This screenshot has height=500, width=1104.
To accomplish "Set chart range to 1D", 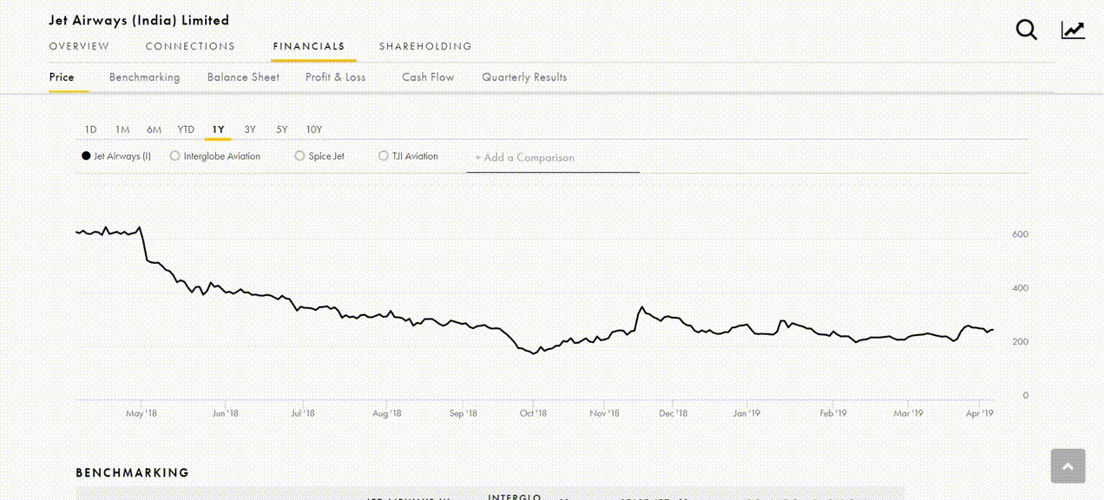I will (90, 129).
